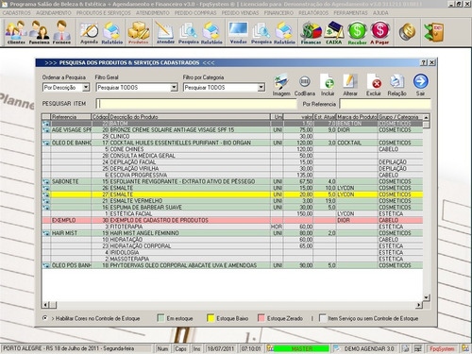
Task: Click the FpqSystem status bar label
Action: point(442,348)
